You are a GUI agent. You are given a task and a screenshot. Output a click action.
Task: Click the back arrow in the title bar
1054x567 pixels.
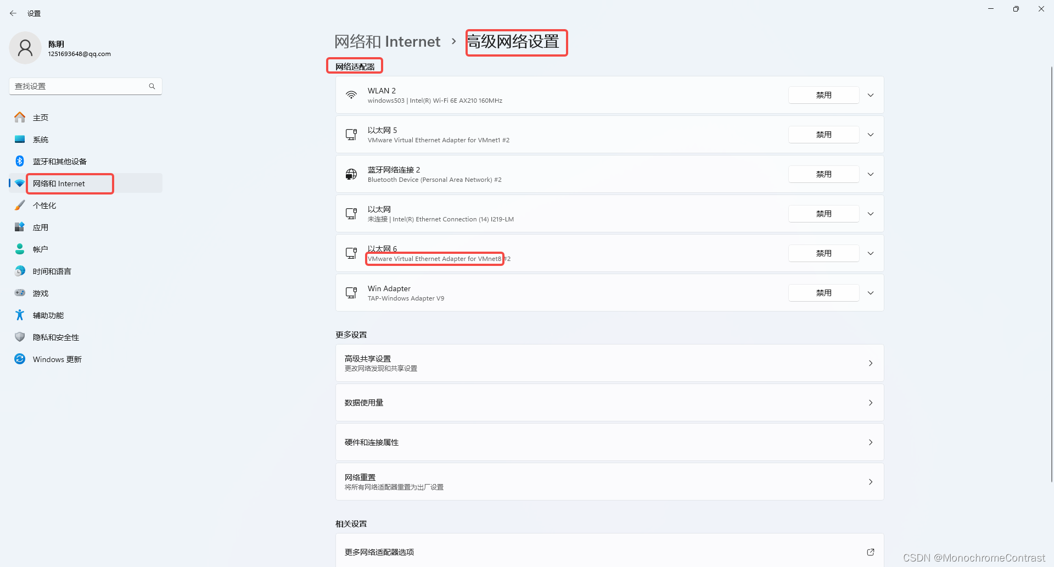pos(13,13)
